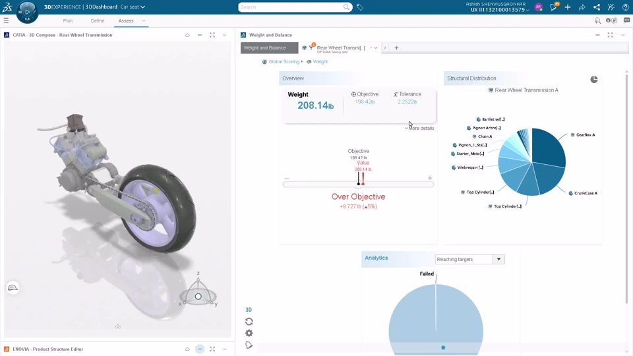Open the info and play media icon
633x356 pixels.
point(612,20)
